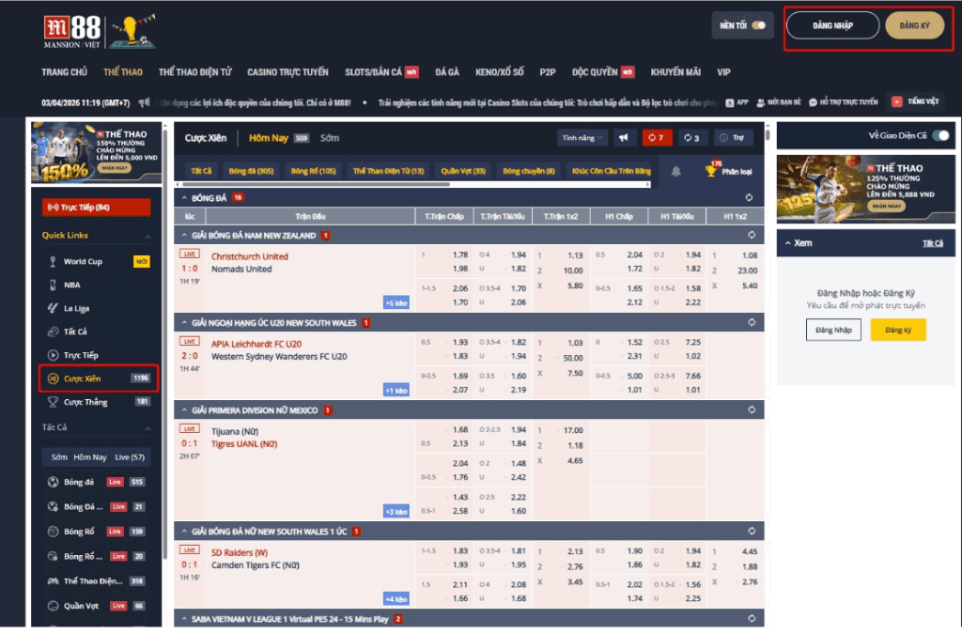Open Cược Thắng trophy item in sidebar

pyautogui.click(x=99, y=402)
